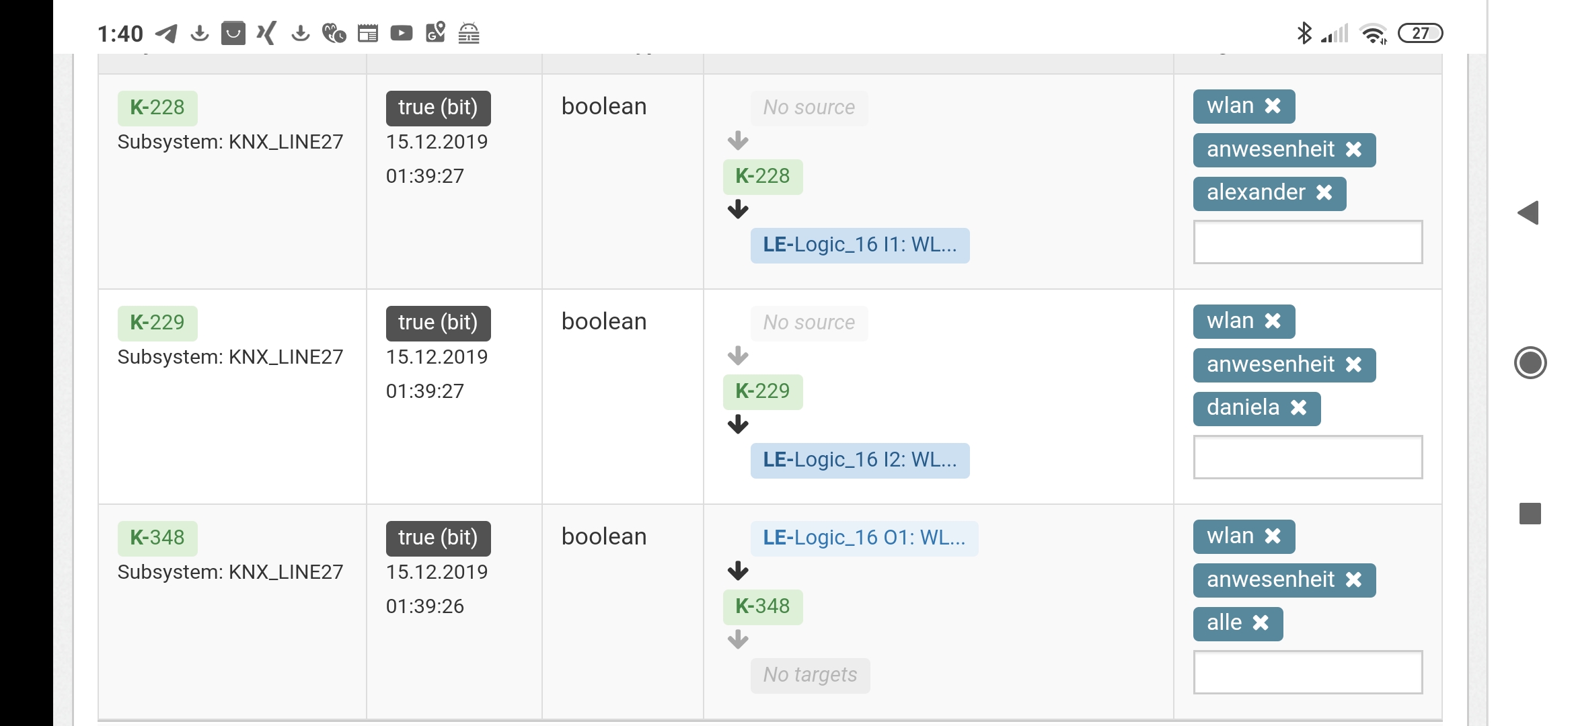
Task: Remove the alexander tag from K-228
Action: (x=1324, y=193)
